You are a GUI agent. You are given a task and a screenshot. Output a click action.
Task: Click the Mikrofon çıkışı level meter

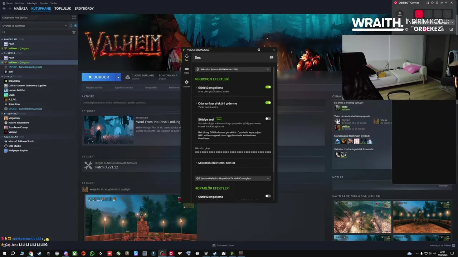233,152
